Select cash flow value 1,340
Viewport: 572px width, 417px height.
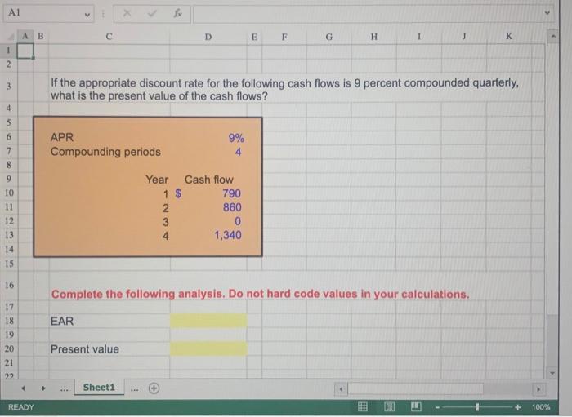pos(228,235)
